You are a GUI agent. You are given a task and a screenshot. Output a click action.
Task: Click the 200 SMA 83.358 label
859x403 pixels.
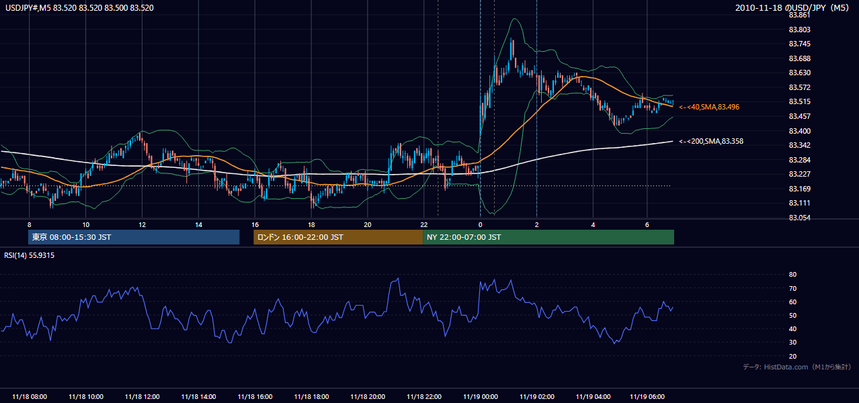[x=711, y=141]
